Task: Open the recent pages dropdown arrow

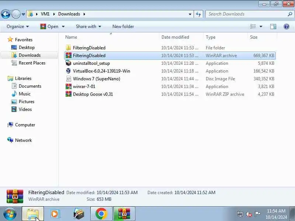Action: point(23,14)
